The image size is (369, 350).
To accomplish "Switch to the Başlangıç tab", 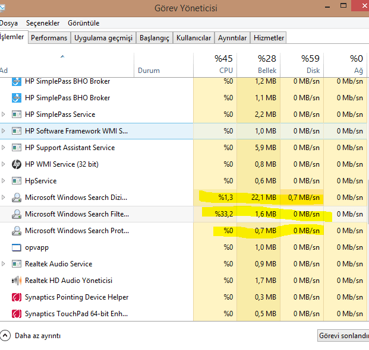I will point(154,38).
